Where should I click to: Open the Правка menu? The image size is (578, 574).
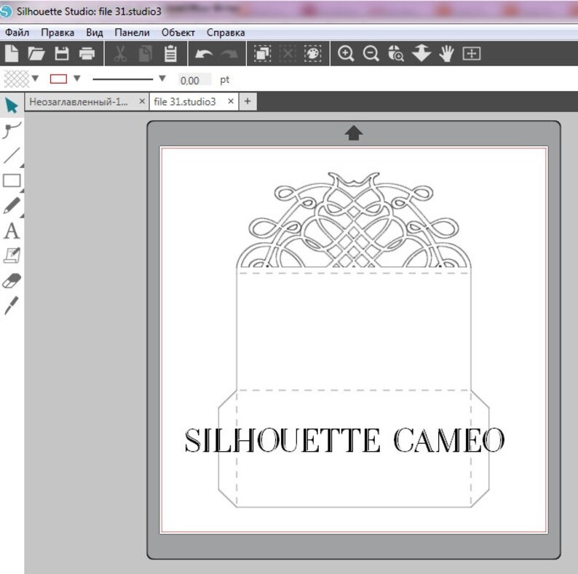(x=58, y=33)
